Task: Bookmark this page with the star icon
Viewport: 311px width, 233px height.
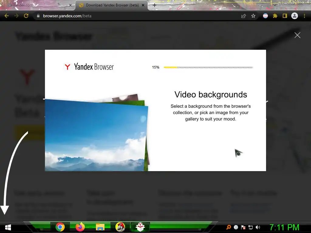Action: coord(253,16)
